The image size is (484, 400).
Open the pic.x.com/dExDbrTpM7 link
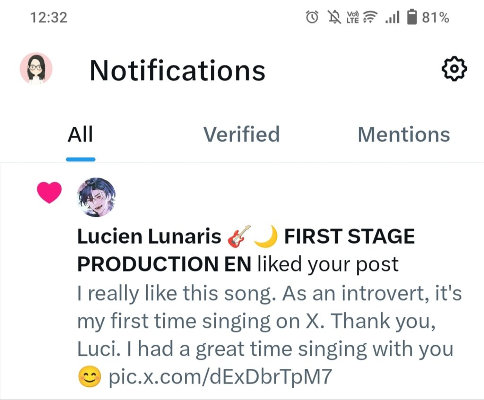point(221,377)
